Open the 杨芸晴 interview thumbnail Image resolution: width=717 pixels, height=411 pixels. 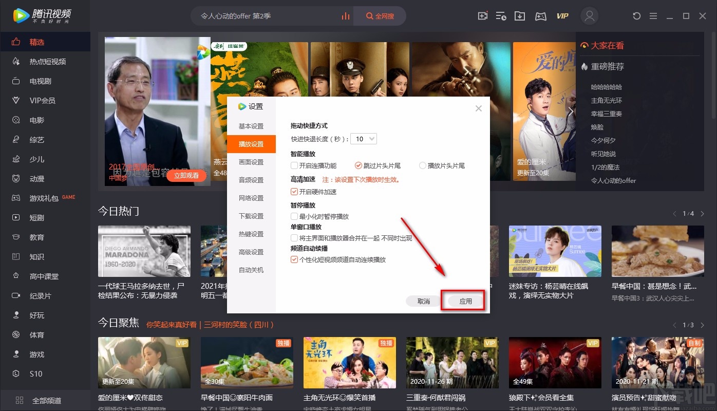pyautogui.click(x=555, y=251)
